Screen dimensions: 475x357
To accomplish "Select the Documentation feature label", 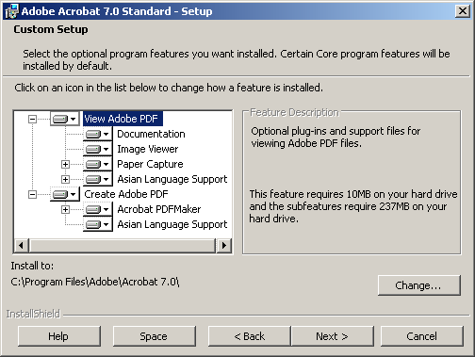I will [151, 134].
